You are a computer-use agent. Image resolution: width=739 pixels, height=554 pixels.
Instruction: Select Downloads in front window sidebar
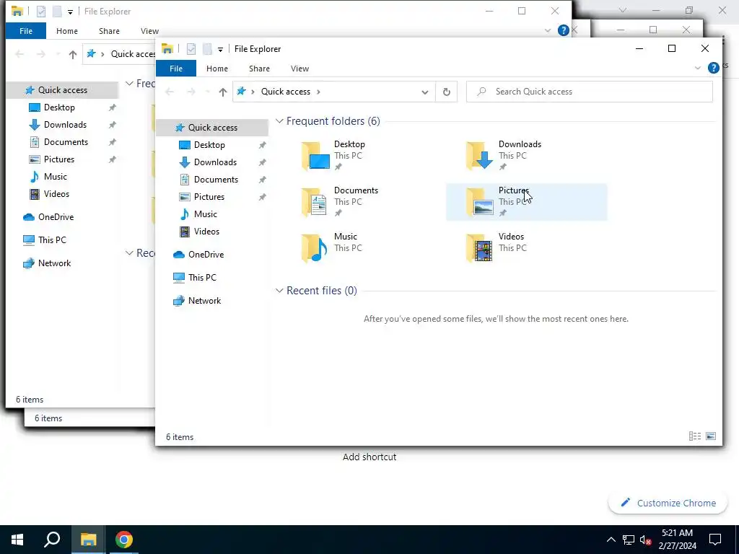[215, 162]
